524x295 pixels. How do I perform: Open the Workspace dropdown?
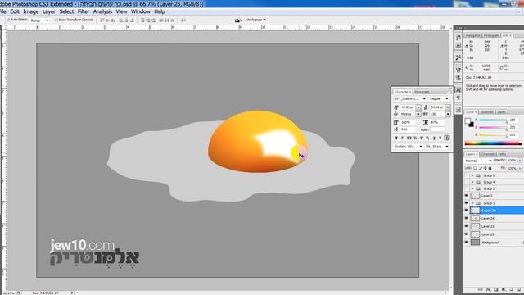[x=256, y=20]
